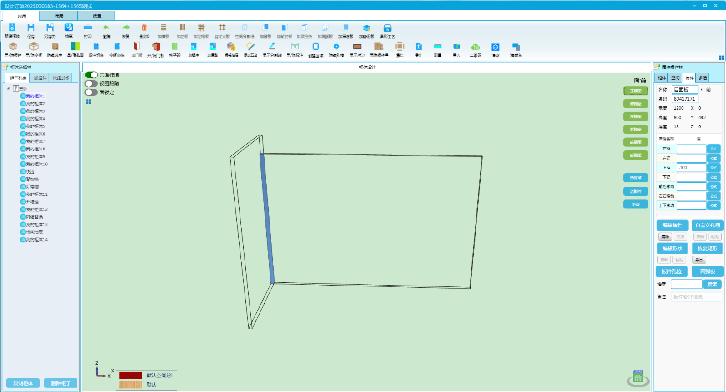Open the 编辑抽屉 drawer editor
The width and height of the screenshot is (726, 392).
[231, 47]
